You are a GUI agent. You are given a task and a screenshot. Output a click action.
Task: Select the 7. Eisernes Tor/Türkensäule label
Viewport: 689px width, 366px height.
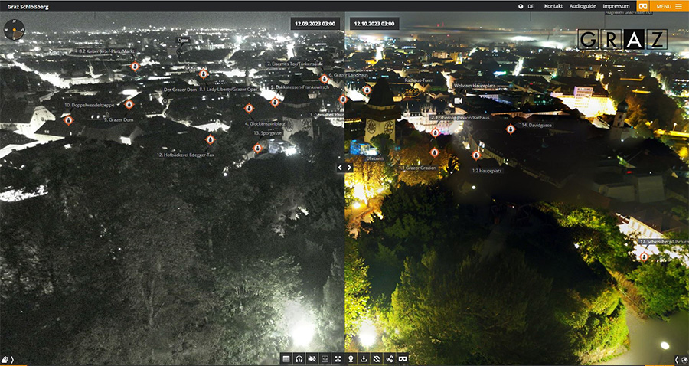click(x=295, y=64)
